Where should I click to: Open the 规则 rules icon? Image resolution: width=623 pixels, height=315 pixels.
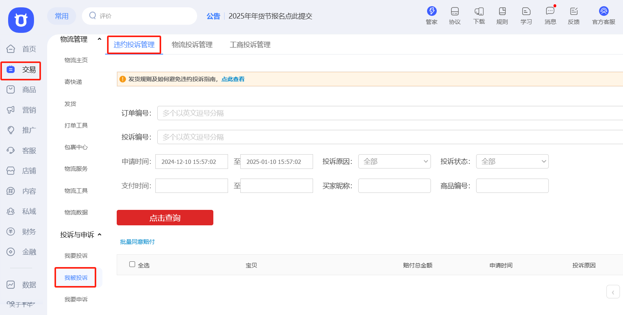click(x=502, y=11)
